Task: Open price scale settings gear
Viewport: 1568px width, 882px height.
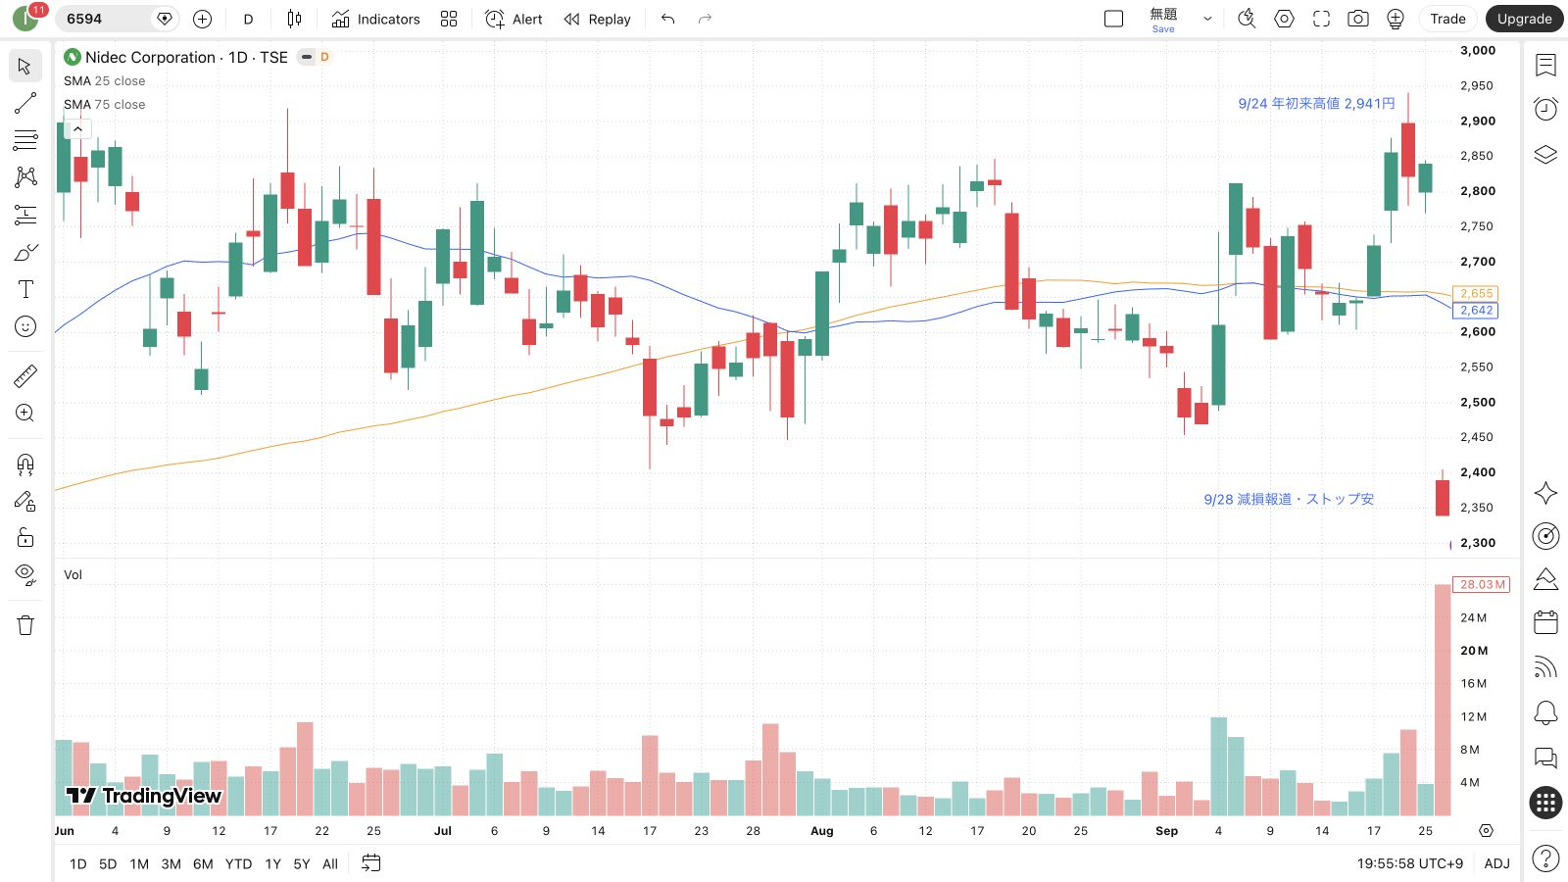Action: pos(1486,830)
